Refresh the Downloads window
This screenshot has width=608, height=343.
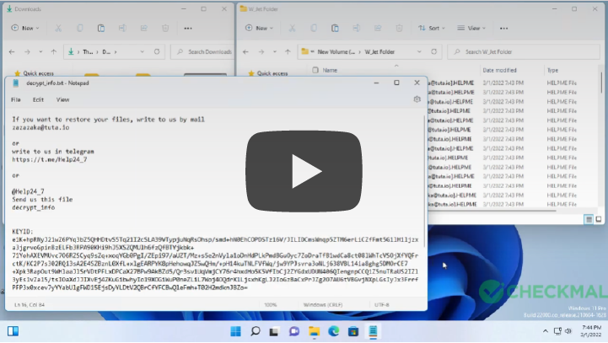[x=157, y=51]
